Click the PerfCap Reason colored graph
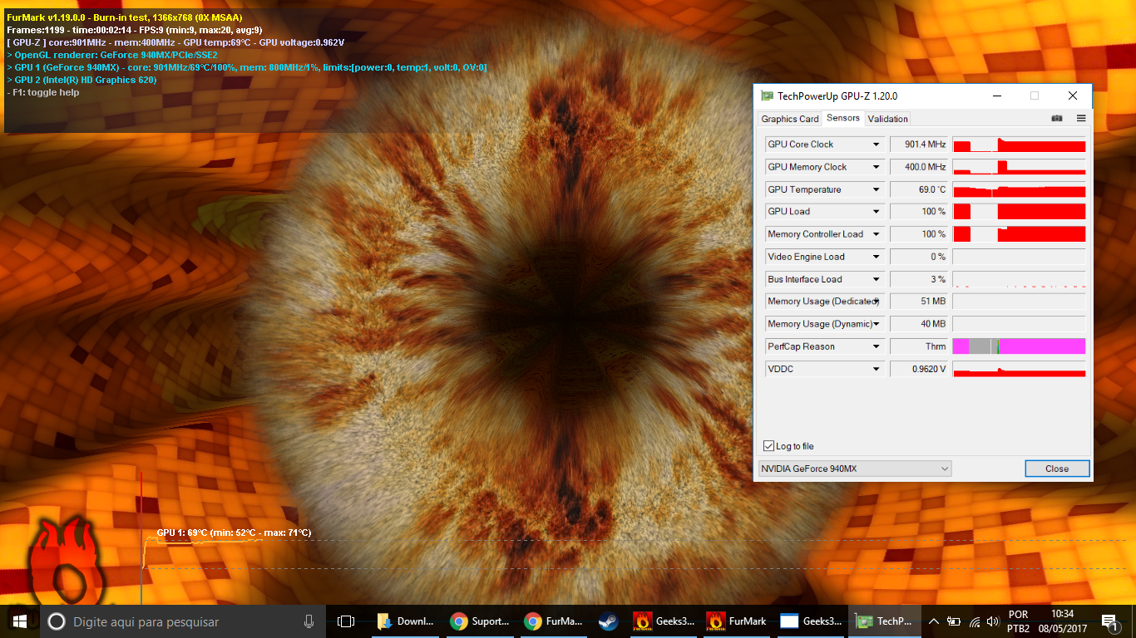The width and height of the screenshot is (1136, 638). 1019,346
